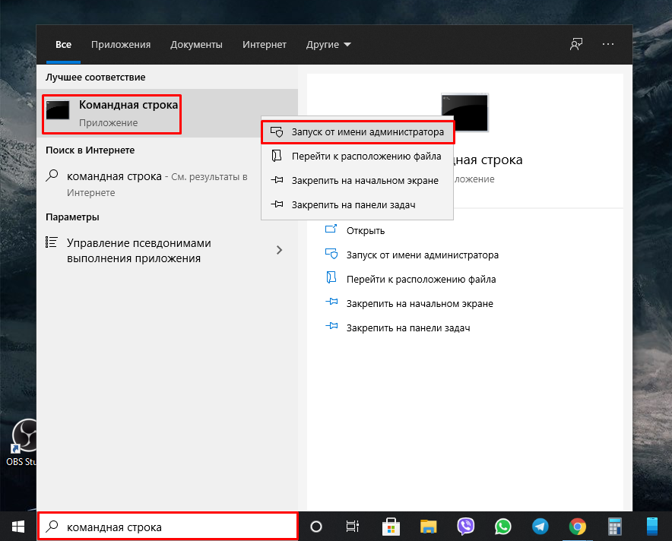
Task: Expand the Другие dropdown
Action: tap(328, 45)
